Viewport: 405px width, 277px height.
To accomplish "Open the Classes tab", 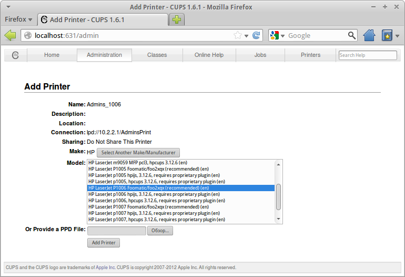I will 157,55.
